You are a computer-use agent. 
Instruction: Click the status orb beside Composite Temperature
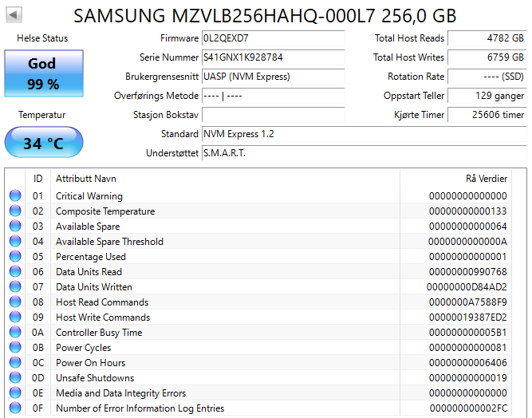(x=15, y=211)
